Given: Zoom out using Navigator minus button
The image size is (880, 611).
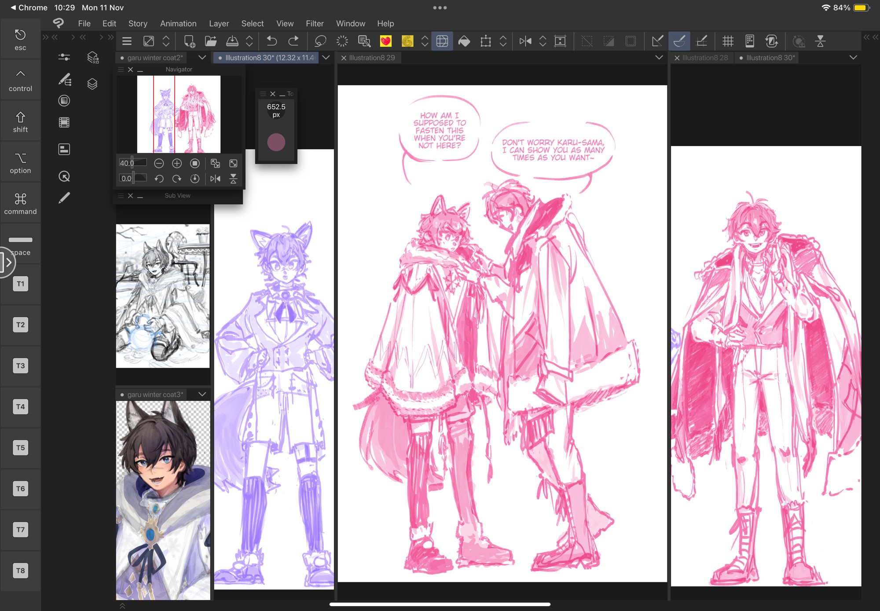Looking at the screenshot, I should (159, 164).
